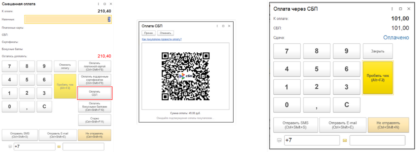Click the C clear key in Смешанная оплата
419x152 pixels.
pos(44,106)
